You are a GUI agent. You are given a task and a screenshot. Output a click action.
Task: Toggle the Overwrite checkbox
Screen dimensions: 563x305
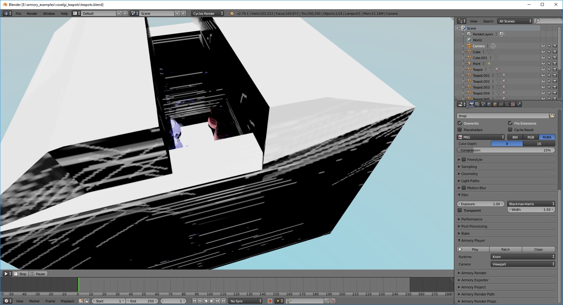pos(460,123)
